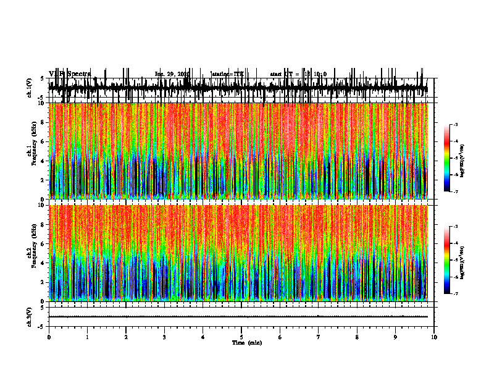This screenshot has width=489, height=378.
Task: Click the ch.1 spectrogram panel
Action: 238,151
